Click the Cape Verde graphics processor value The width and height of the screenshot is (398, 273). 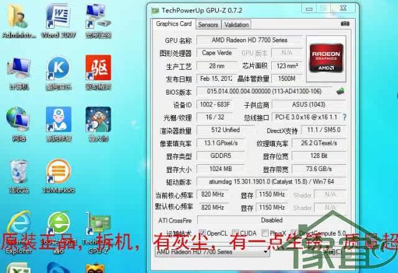tap(217, 53)
